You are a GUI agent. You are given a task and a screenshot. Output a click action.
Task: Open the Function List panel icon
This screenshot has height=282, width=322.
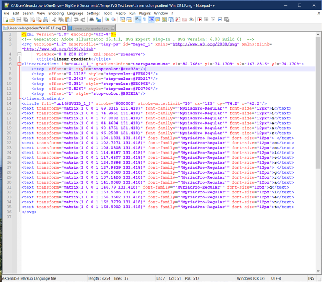click(178, 20)
